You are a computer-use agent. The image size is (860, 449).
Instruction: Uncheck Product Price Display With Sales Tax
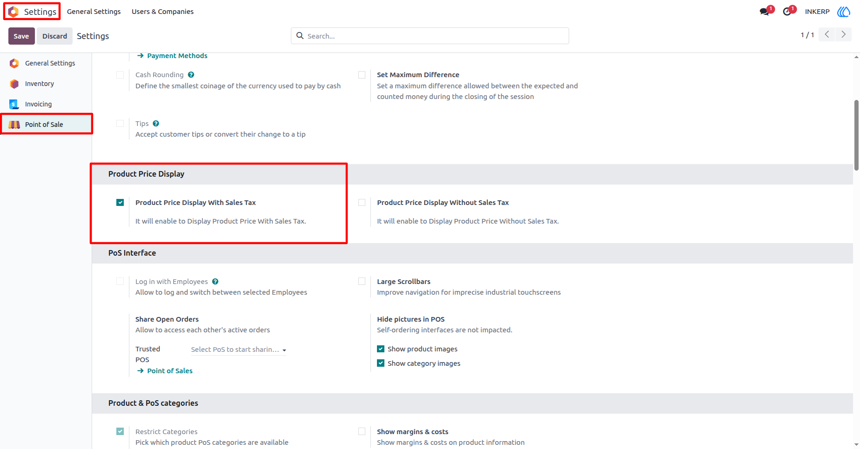120,203
